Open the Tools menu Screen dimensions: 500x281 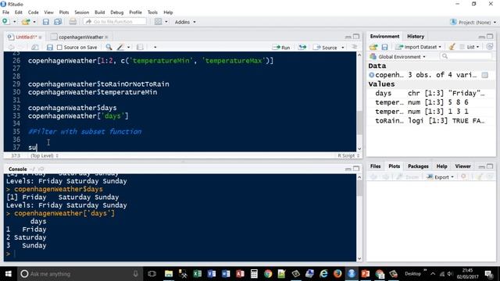[x=152, y=12]
